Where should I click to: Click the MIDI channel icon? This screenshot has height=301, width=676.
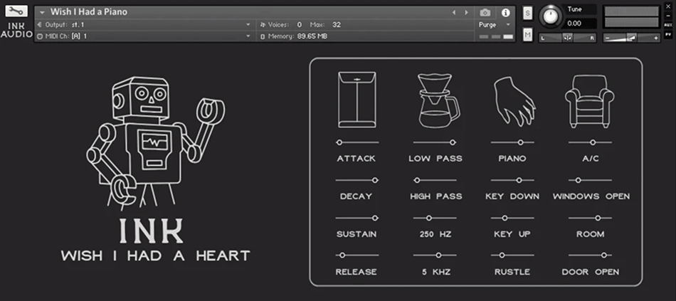41,37
